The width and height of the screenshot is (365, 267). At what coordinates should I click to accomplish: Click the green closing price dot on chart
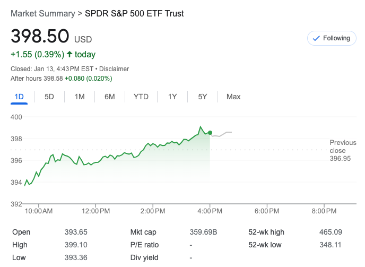[x=210, y=133]
